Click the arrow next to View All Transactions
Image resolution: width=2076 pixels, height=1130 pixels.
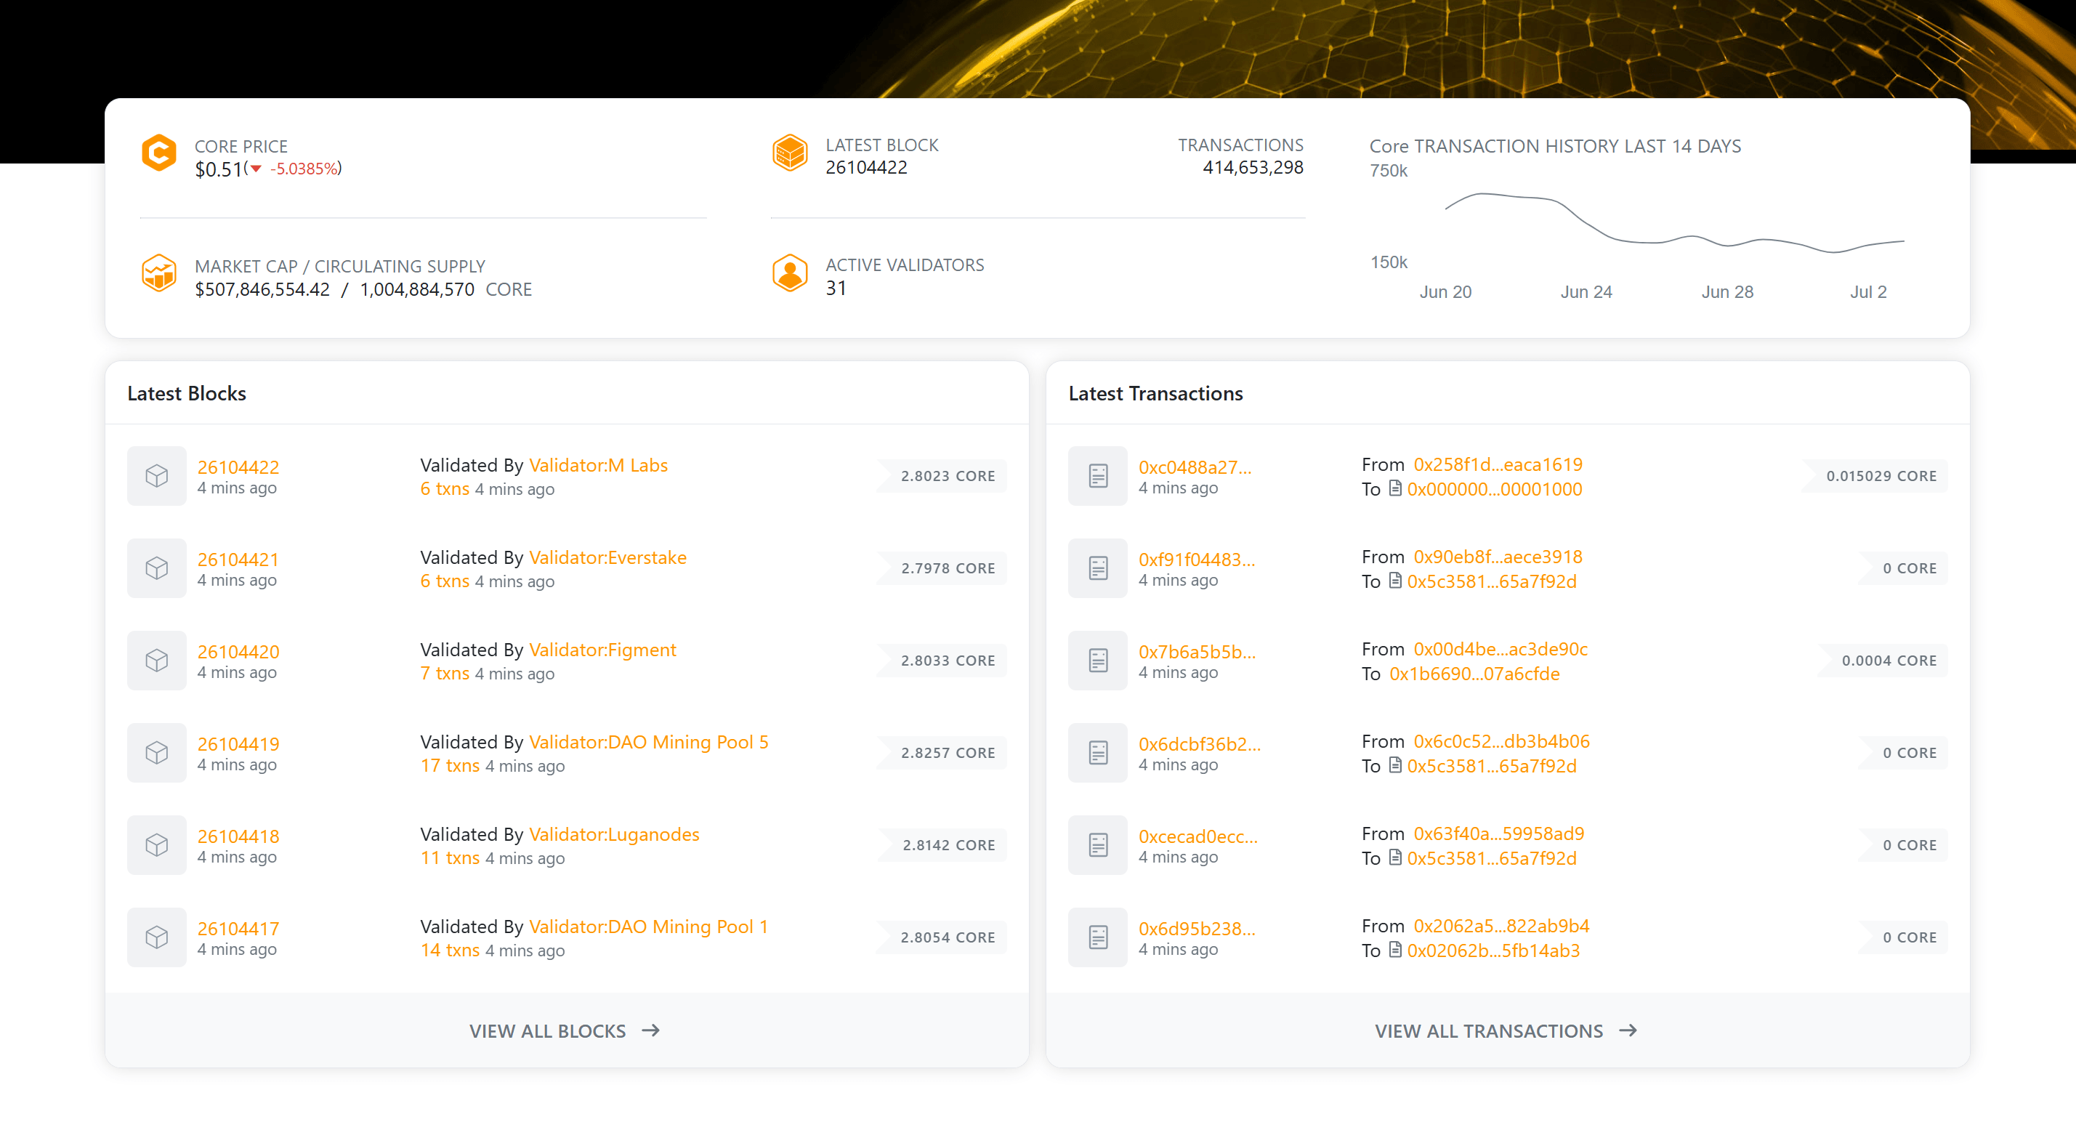coord(1628,1030)
